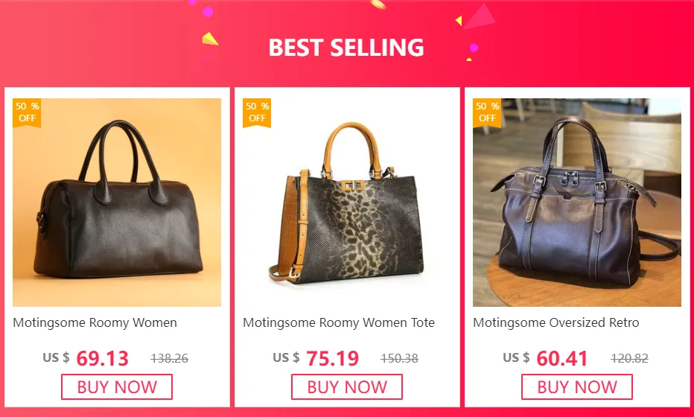The width and height of the screenshot is (694, 417).
Task: Click BUY NOW under the 69.13 price
Action: [117, 387]
